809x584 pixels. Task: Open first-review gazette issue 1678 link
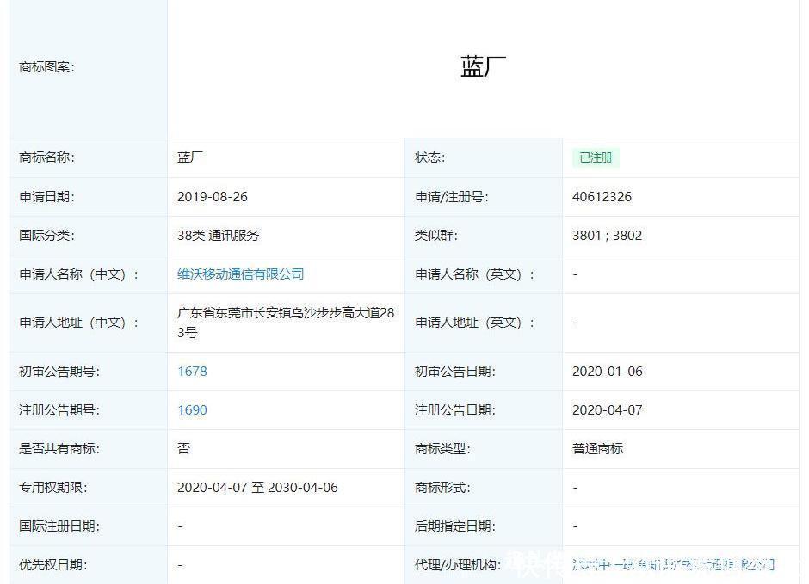(192, 372)
